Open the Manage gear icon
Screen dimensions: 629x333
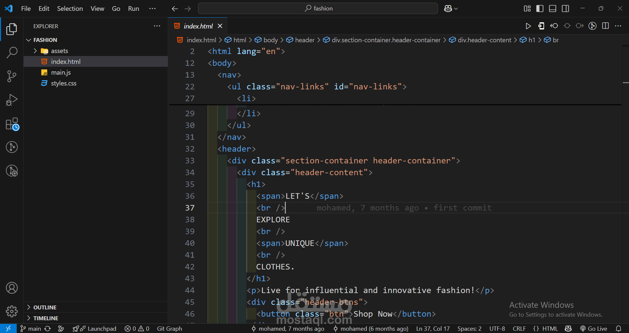tap(12, 311)
